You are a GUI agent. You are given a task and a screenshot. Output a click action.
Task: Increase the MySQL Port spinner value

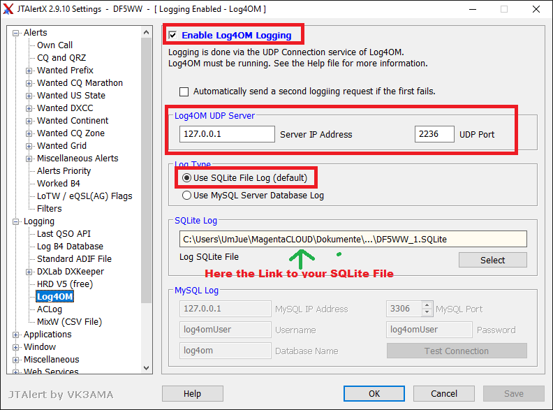click(427, 305)
